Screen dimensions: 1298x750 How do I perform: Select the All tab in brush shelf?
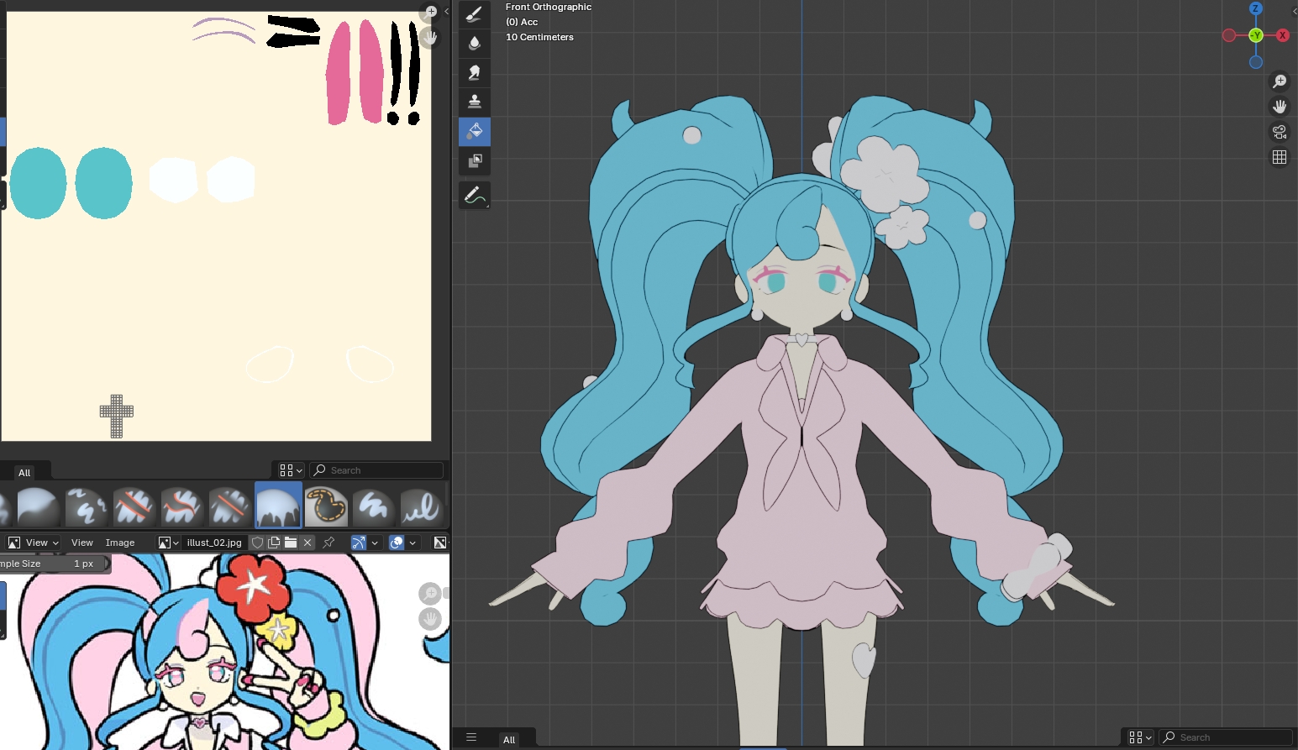pos(24,473)
